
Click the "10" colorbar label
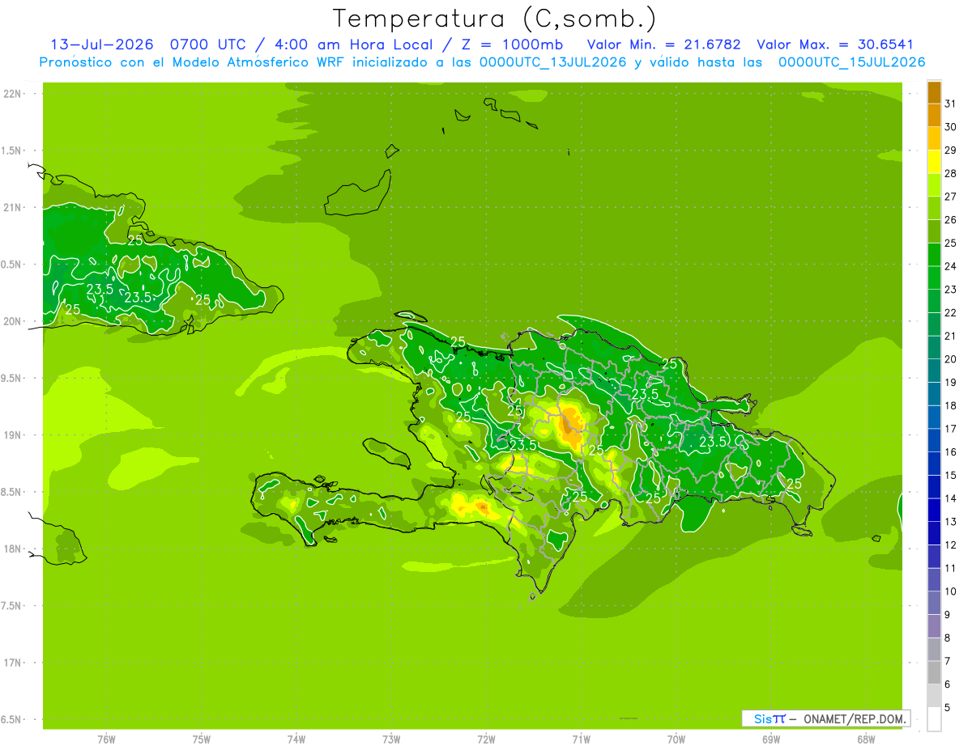pyautogui.click(x=950, y=591)
